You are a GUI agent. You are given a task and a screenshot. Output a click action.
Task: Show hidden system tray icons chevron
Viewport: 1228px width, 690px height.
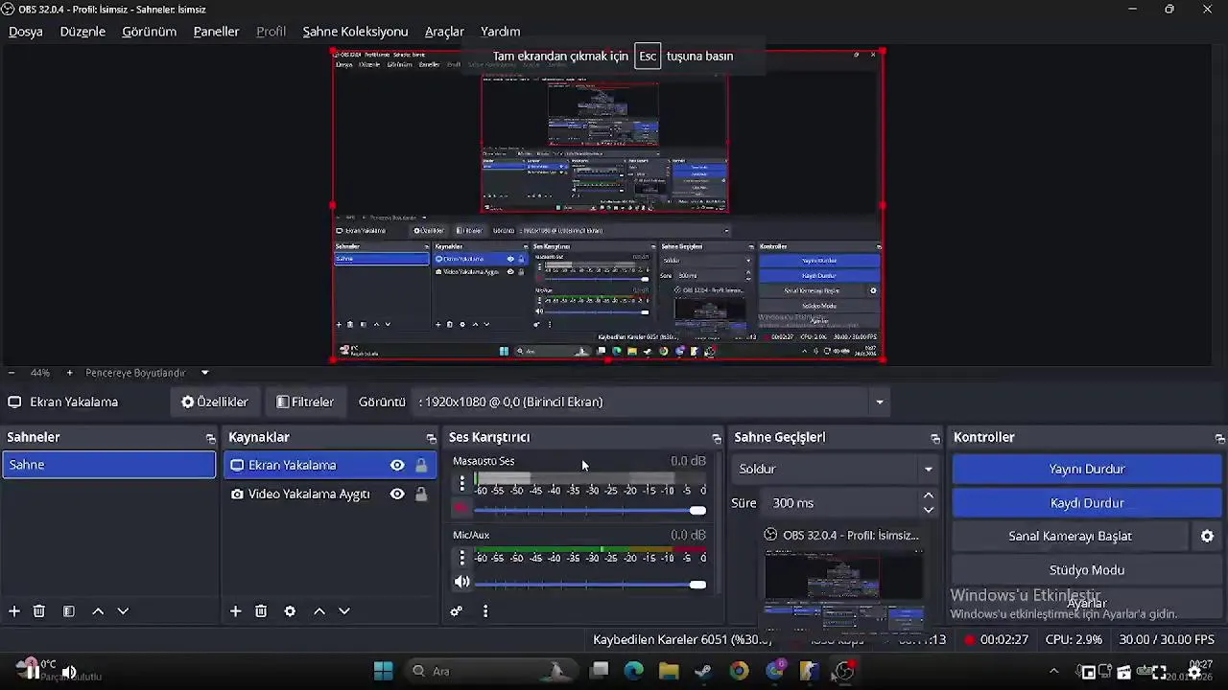1053,671
